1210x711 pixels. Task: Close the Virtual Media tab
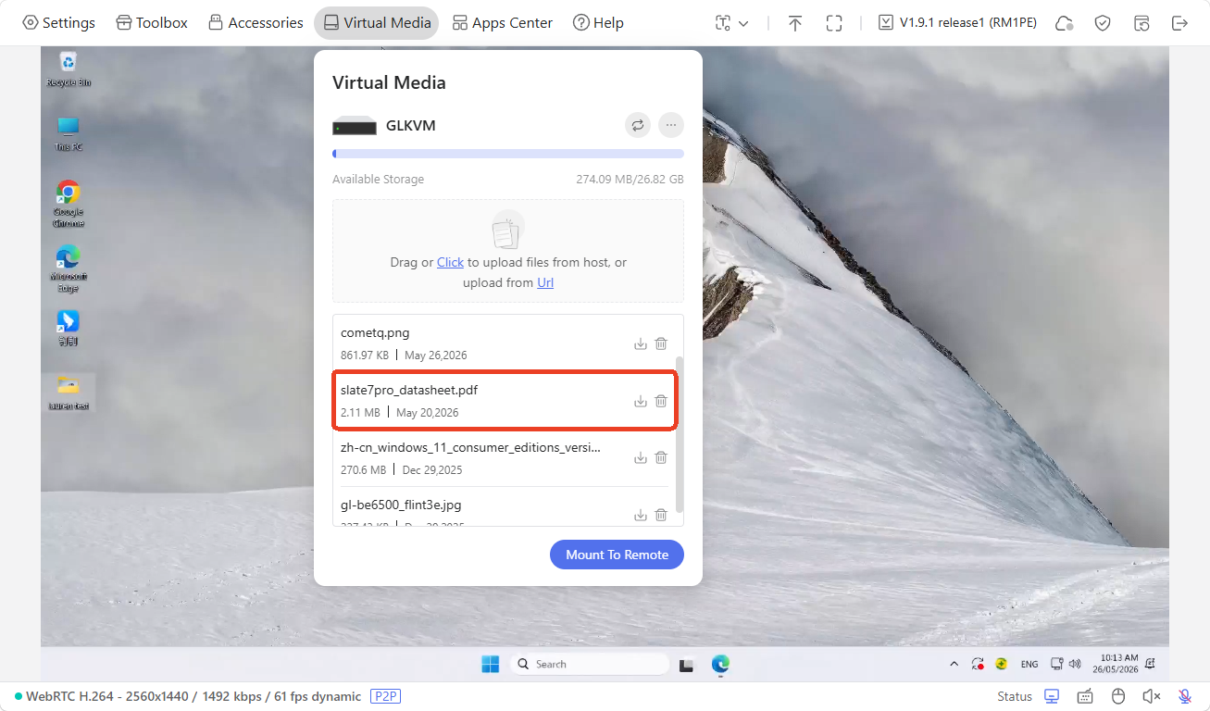376,23
